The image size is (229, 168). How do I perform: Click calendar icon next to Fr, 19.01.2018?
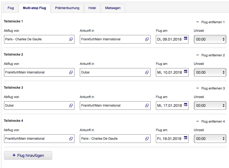186,138
